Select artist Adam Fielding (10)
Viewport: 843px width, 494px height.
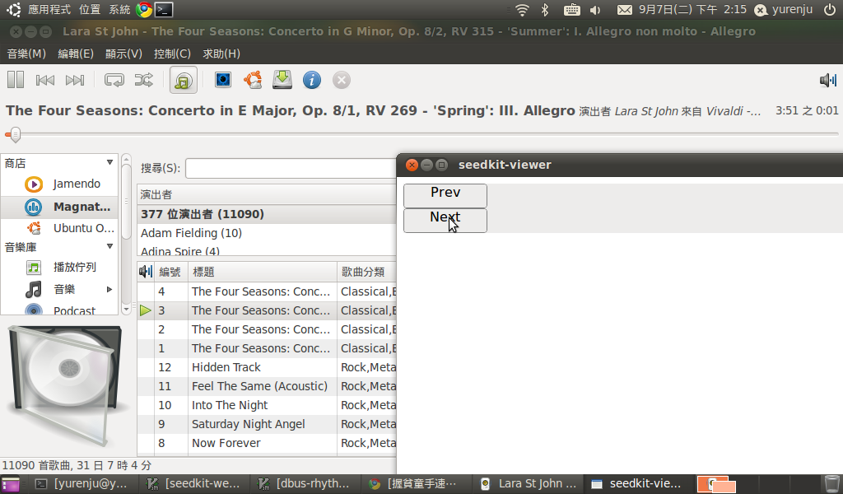(x=268, y=233)
